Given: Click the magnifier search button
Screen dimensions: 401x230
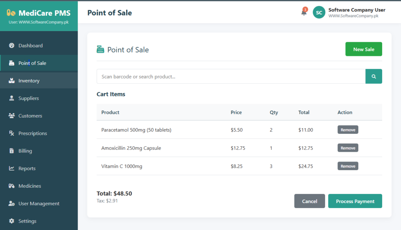Looking at the screenshot, I should (374, 76).
